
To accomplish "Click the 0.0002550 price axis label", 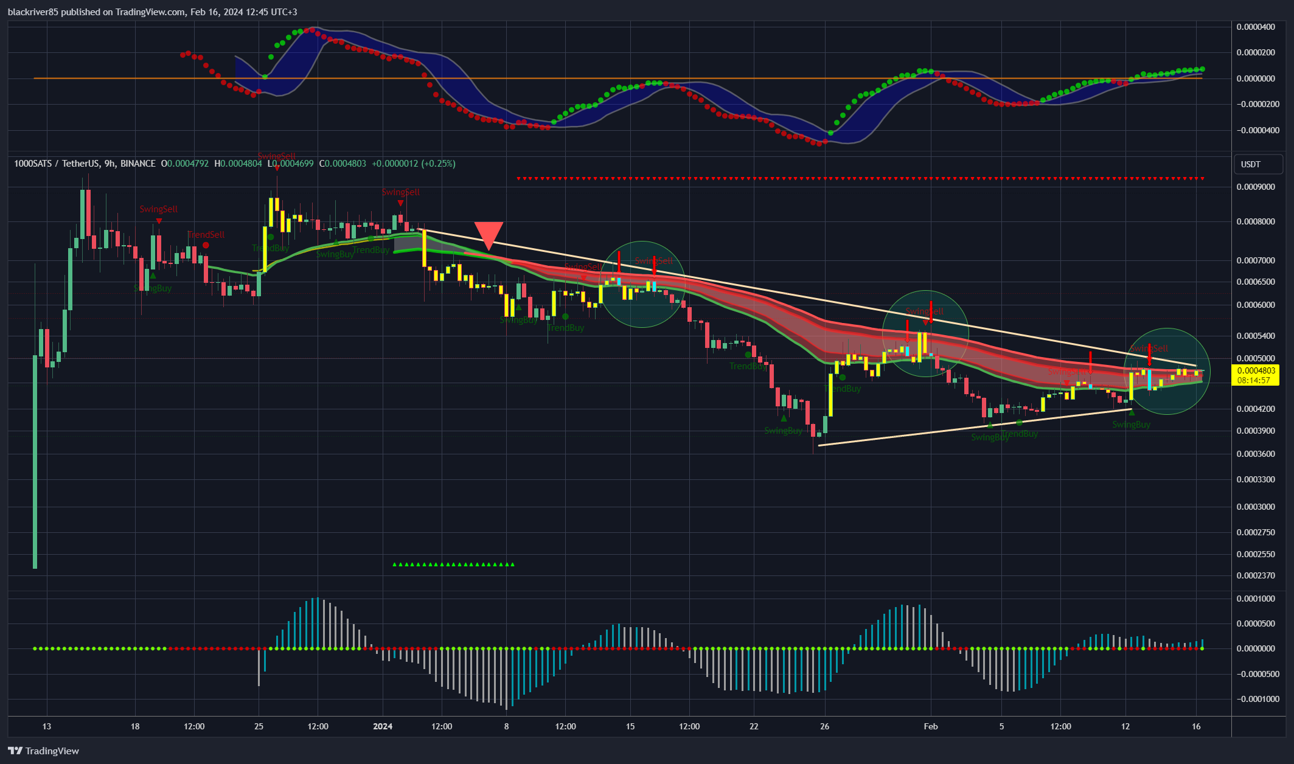I will tap(1256, 554).
